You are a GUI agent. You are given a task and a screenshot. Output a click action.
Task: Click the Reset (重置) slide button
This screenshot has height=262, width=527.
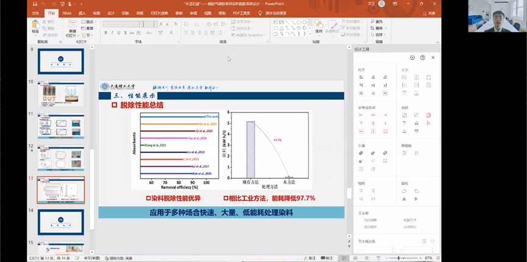point(87,29)
